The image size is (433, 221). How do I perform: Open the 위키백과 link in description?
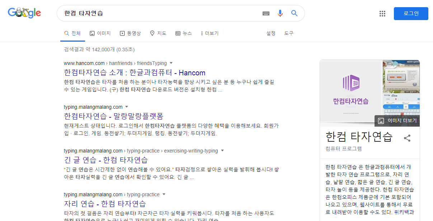(404, 212)
